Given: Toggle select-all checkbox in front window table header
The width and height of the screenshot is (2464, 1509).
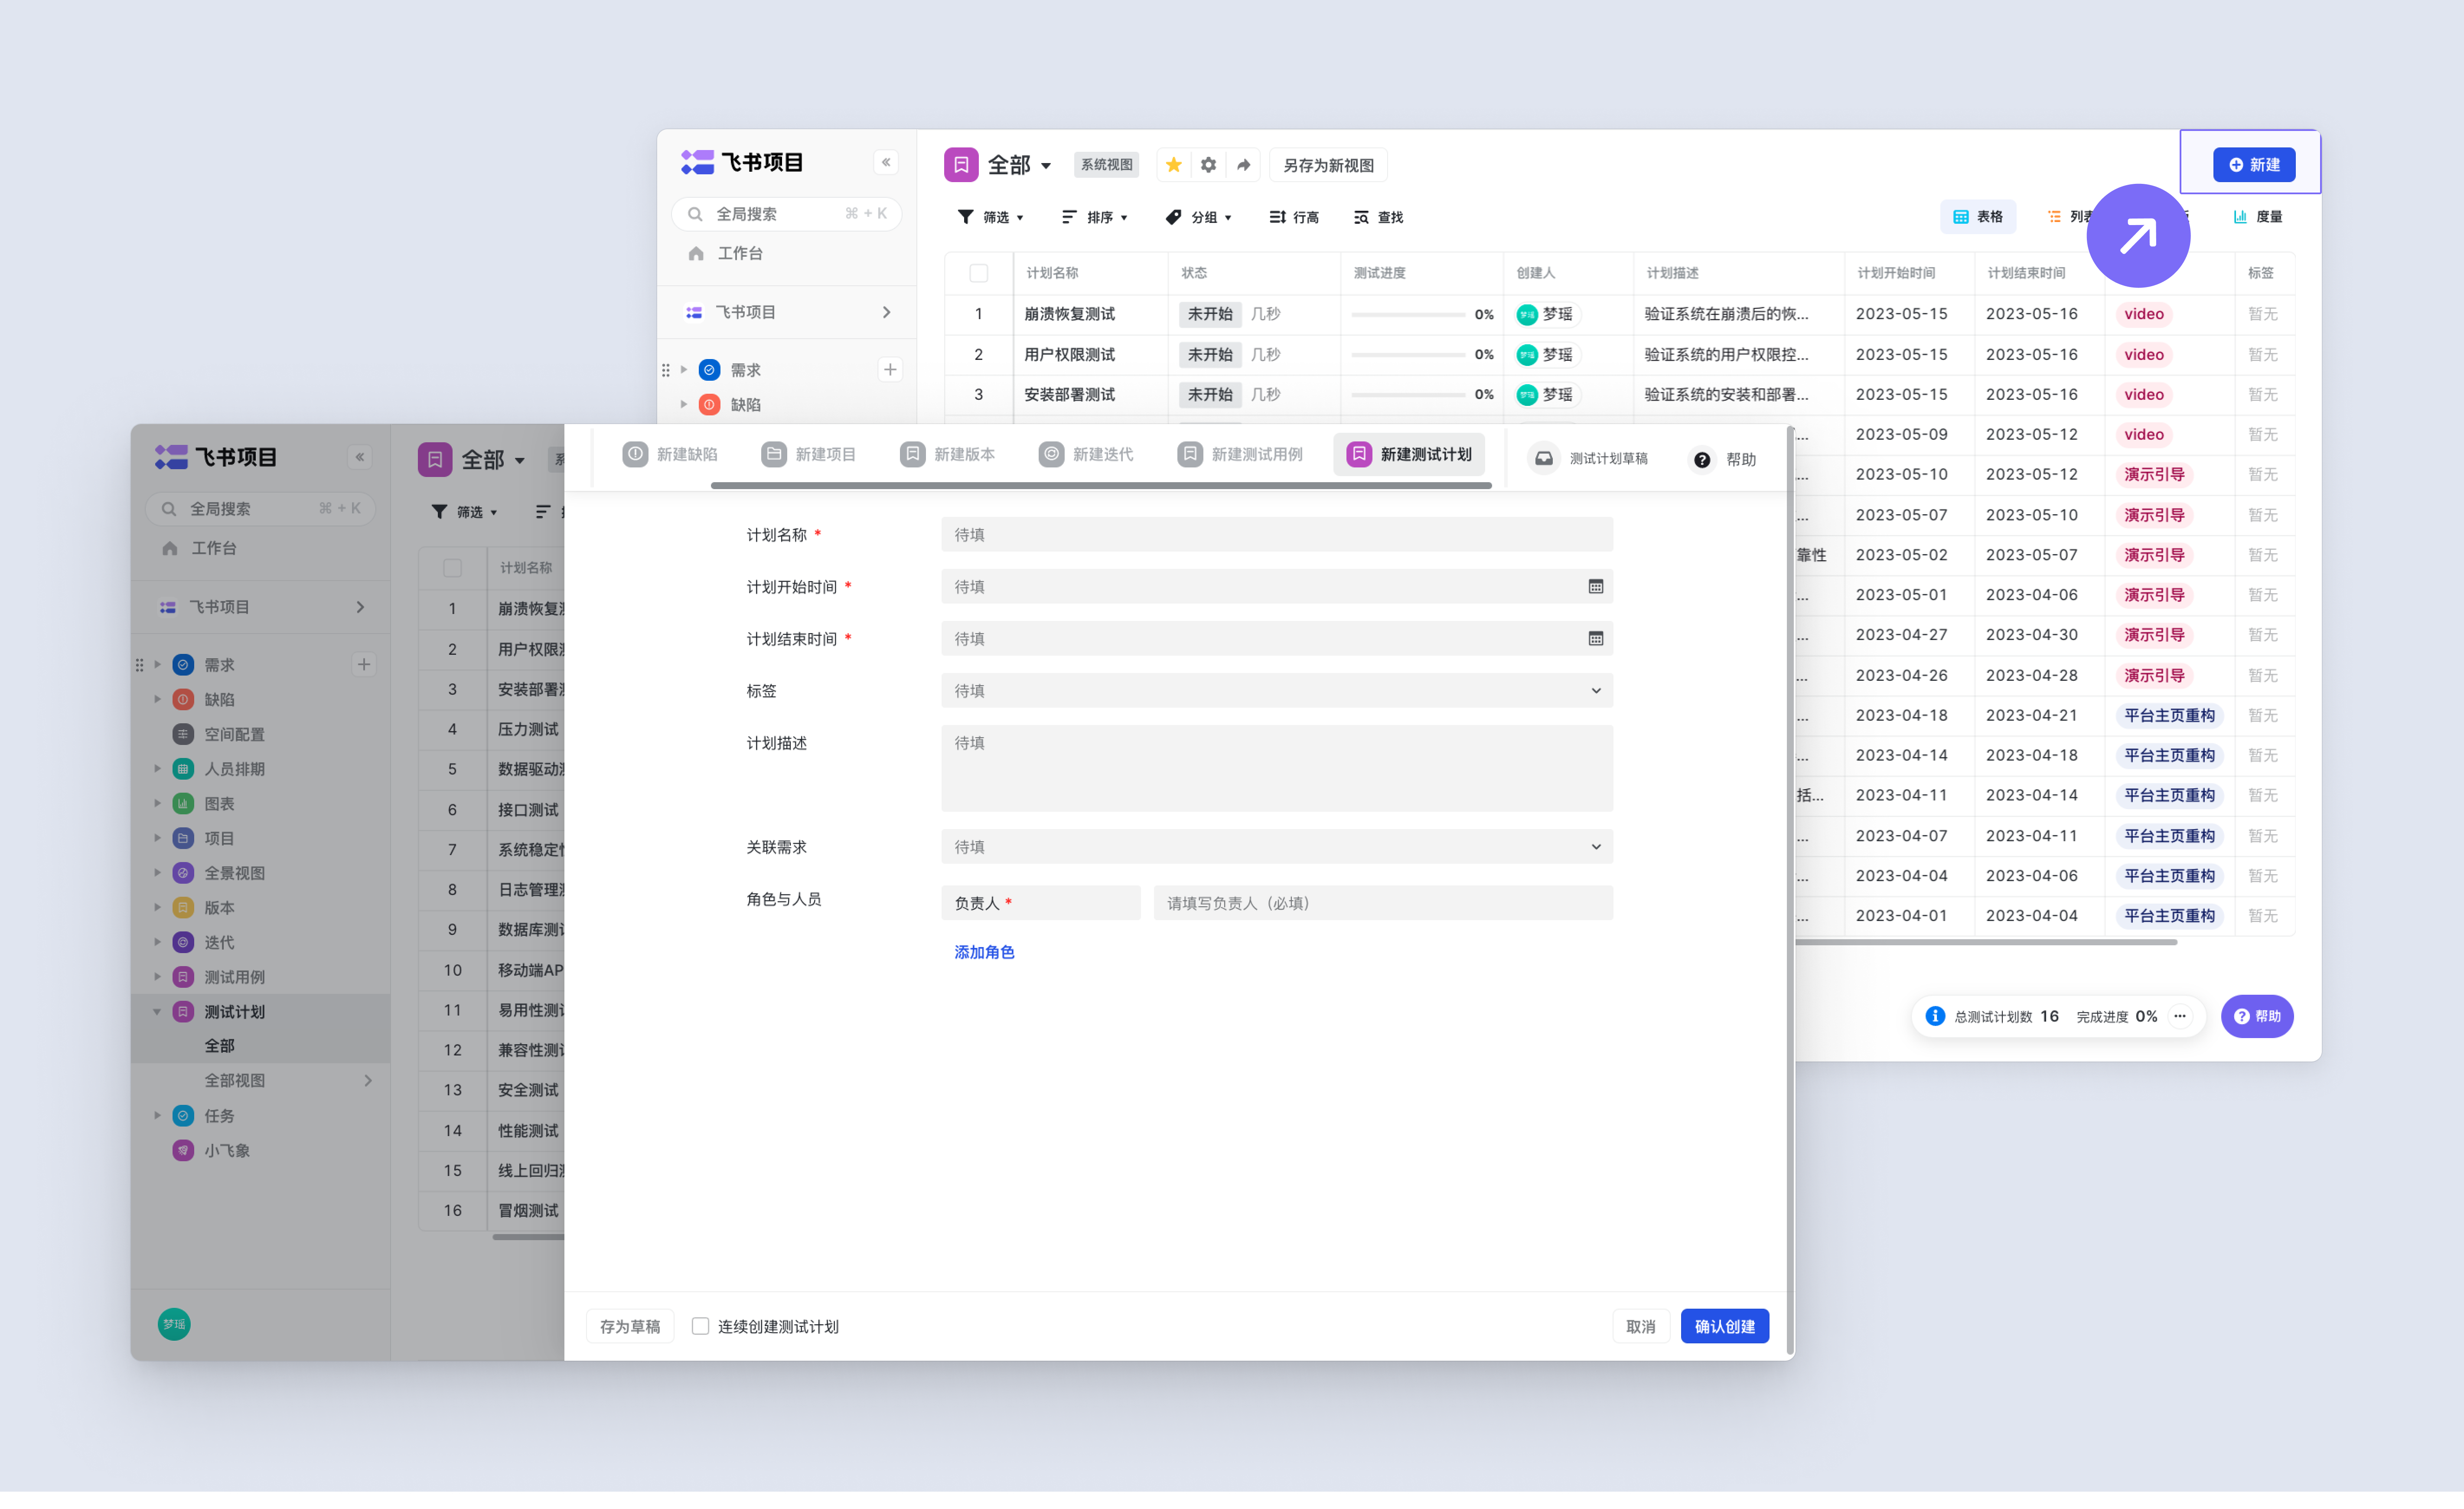Looking at the screenshot, I should 453,568.
